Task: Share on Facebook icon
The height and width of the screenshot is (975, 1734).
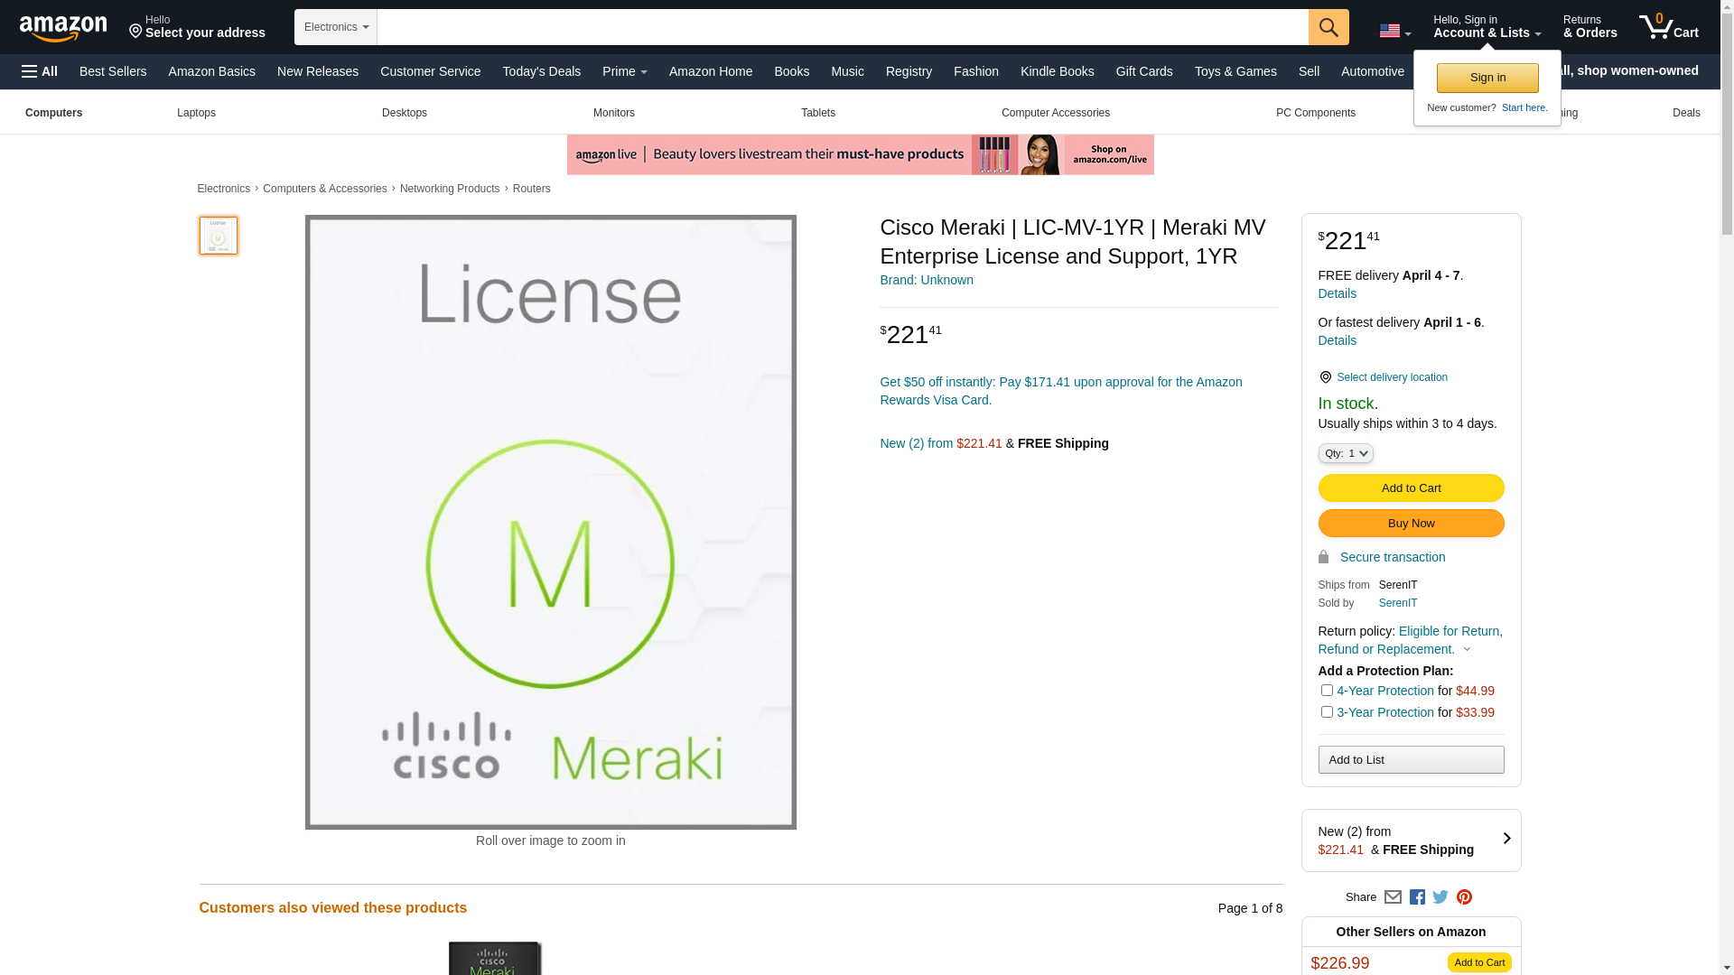Action: [x=1417, y=897]
